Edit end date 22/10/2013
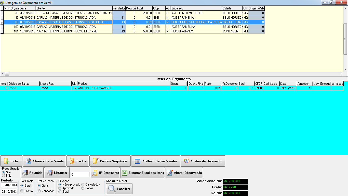This screenshot has width=348, height=196. coord(9,192)
